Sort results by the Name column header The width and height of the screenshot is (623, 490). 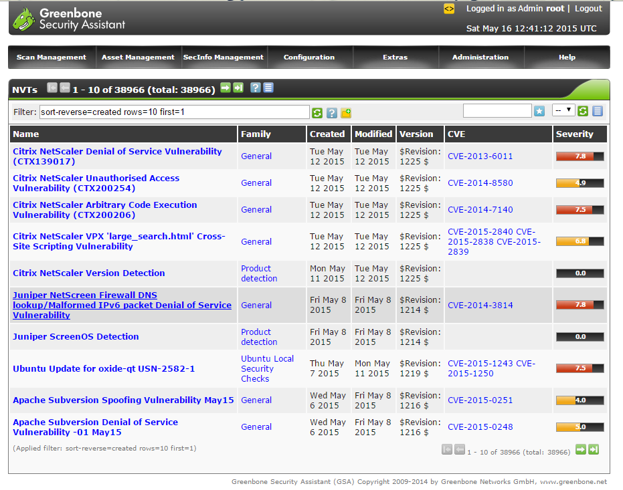tap(23, 134)
